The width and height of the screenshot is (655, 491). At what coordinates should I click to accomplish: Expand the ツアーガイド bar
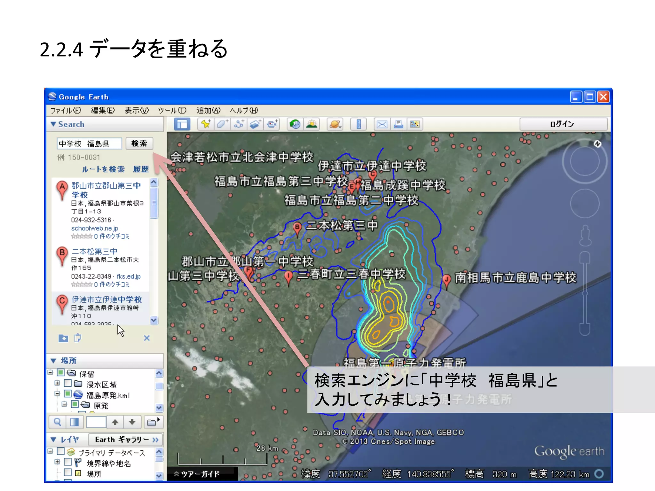pos(202,474)
